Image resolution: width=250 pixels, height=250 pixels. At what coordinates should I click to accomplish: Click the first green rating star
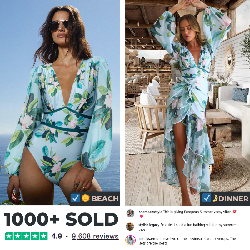pos(9,236)
